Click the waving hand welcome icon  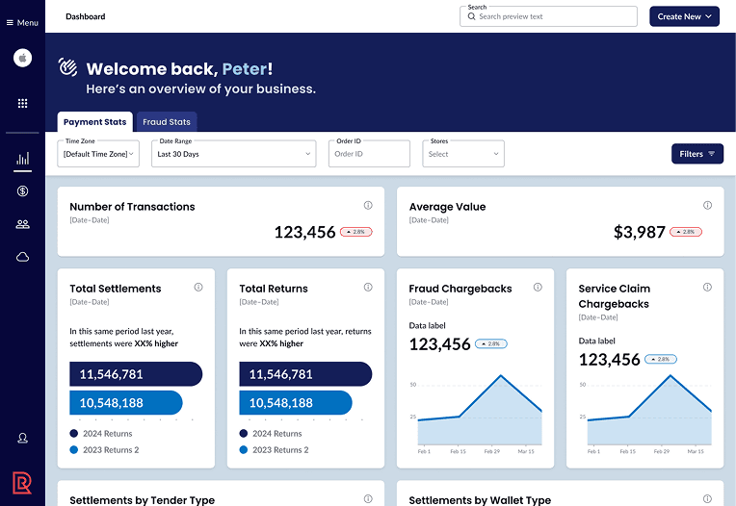click(x=67, y=67)
